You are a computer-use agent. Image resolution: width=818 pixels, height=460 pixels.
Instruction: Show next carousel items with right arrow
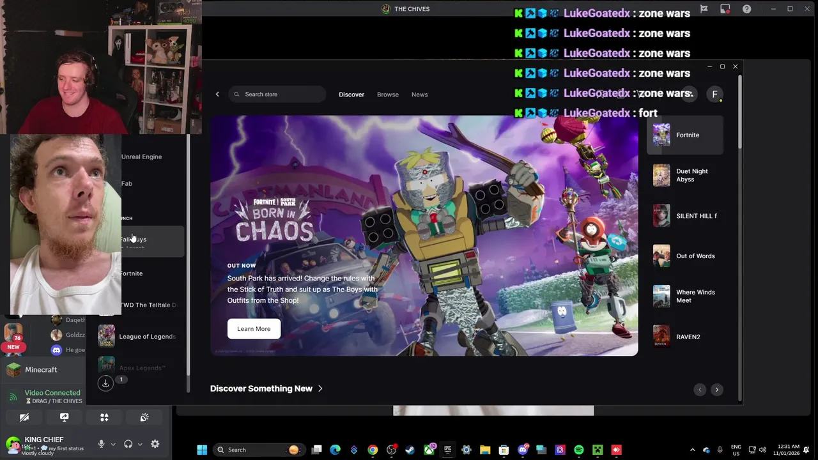point(717,390)
